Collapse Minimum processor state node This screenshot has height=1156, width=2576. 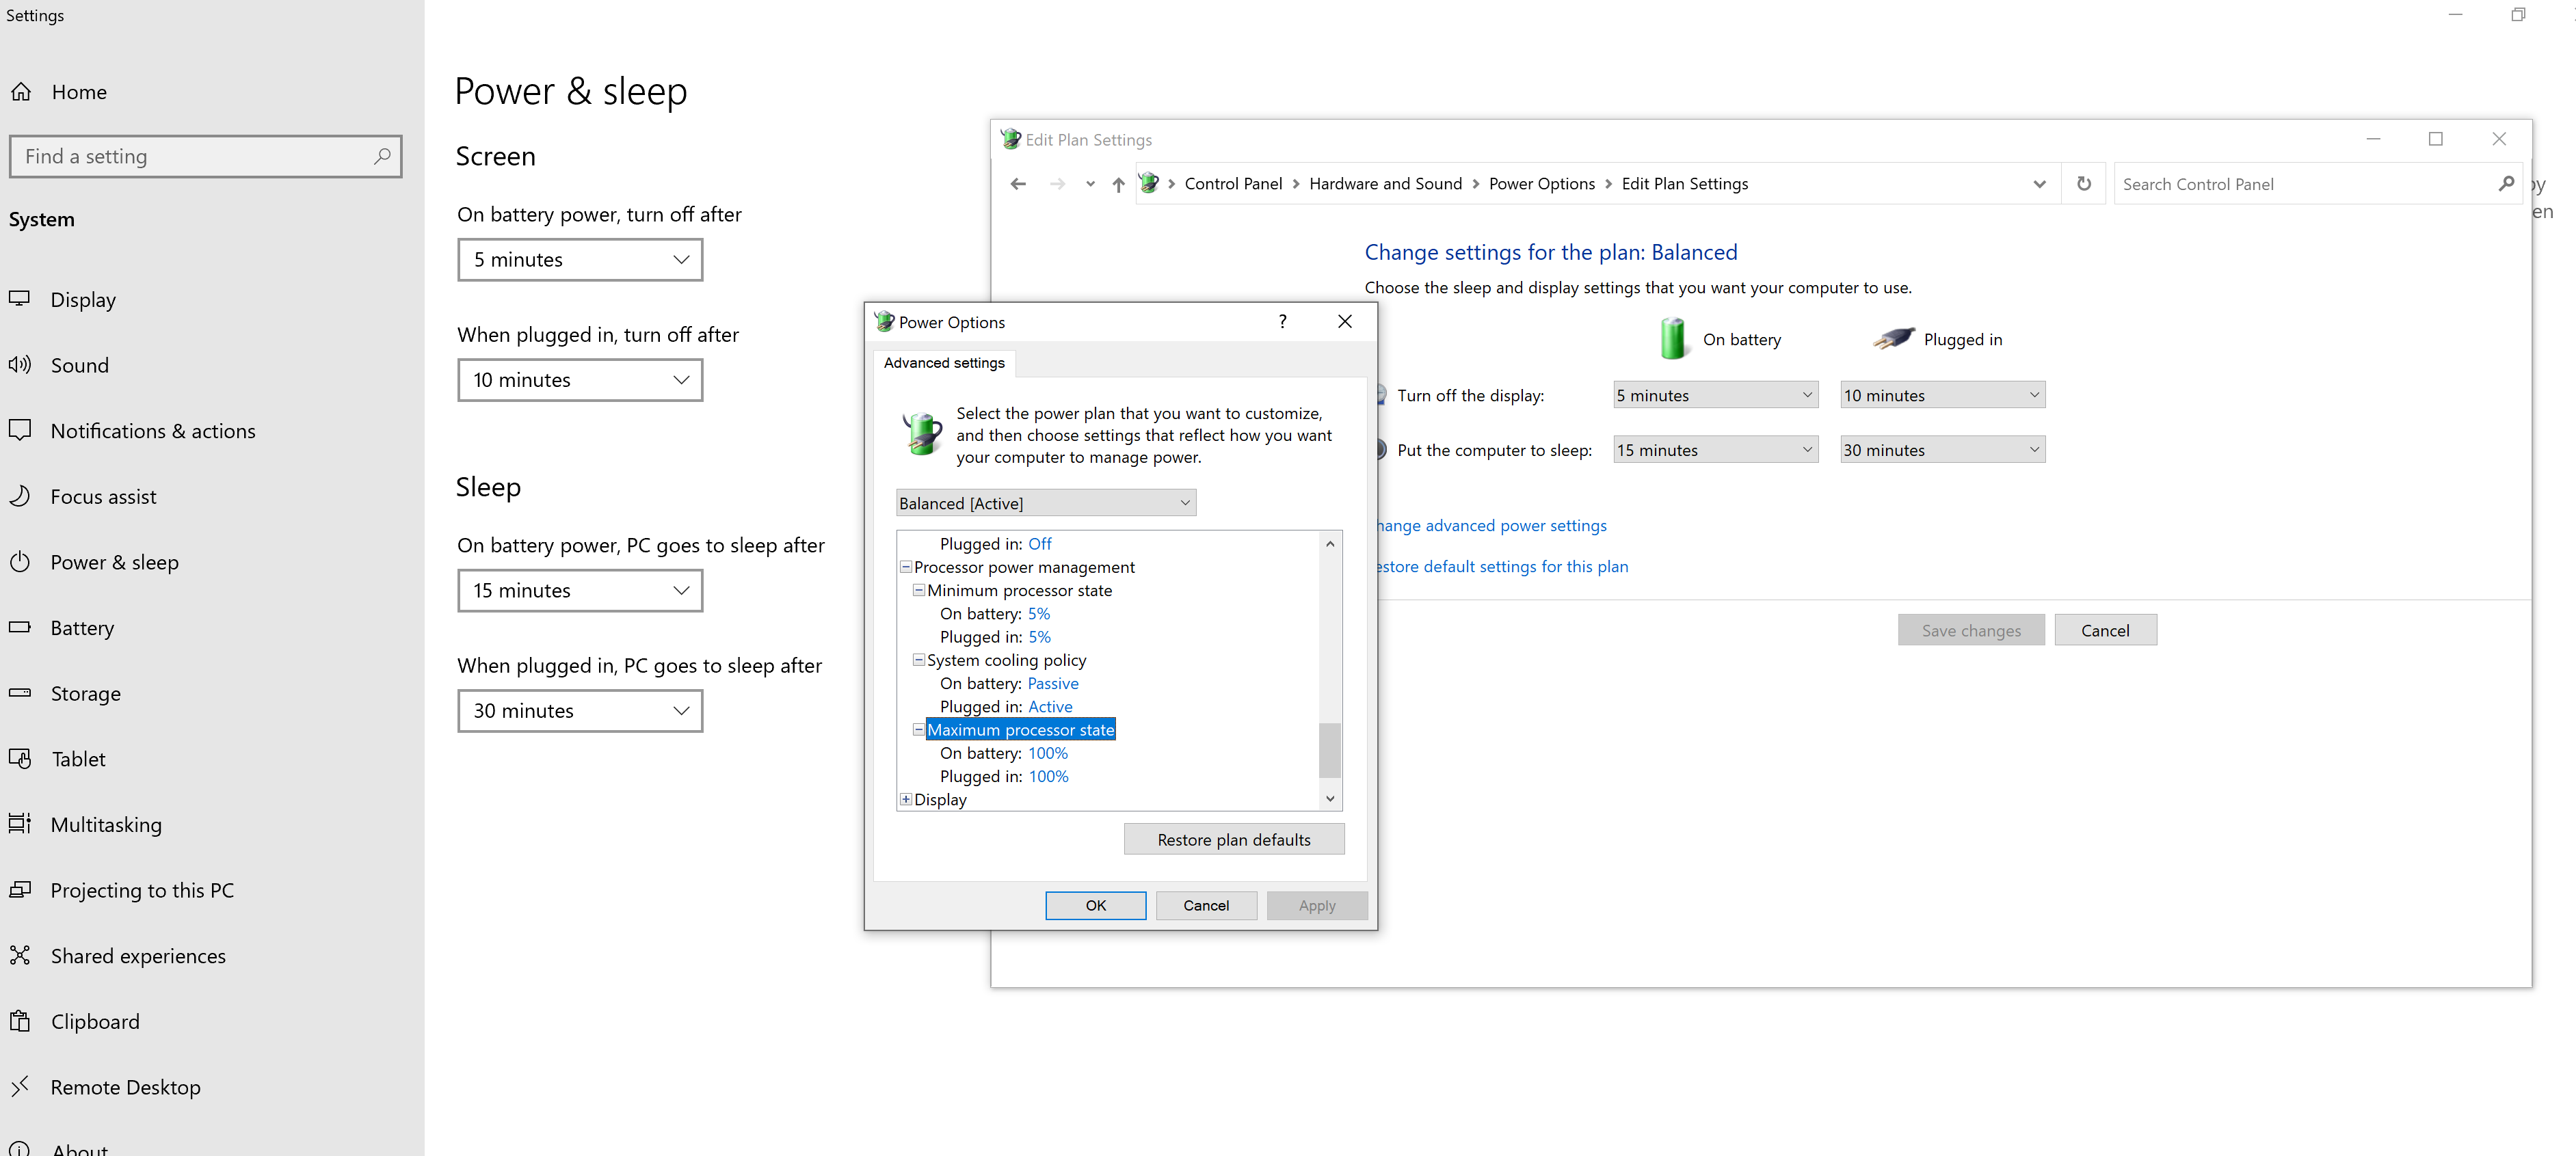pos(919,590)
